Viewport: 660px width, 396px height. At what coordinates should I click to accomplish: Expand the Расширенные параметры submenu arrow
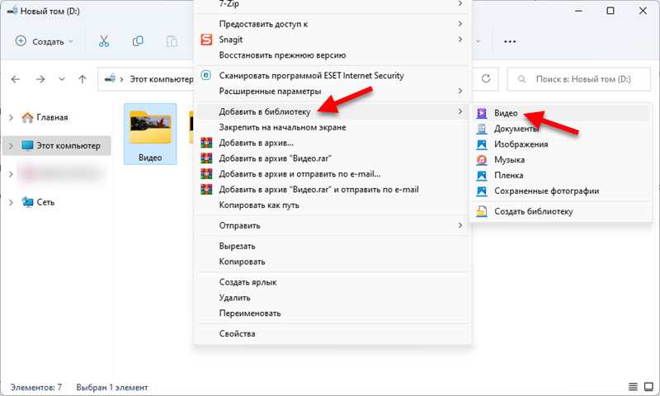point(460,91)
